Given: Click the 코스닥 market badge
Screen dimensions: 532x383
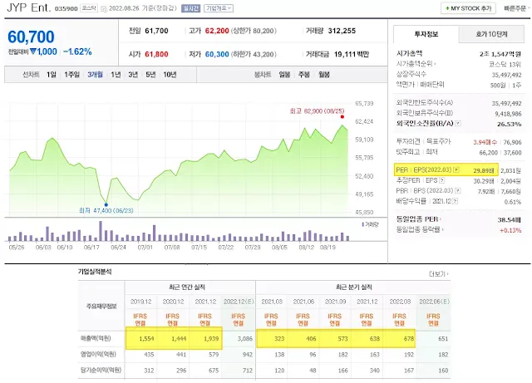Looking at the screenshot, I should point(89,8).
